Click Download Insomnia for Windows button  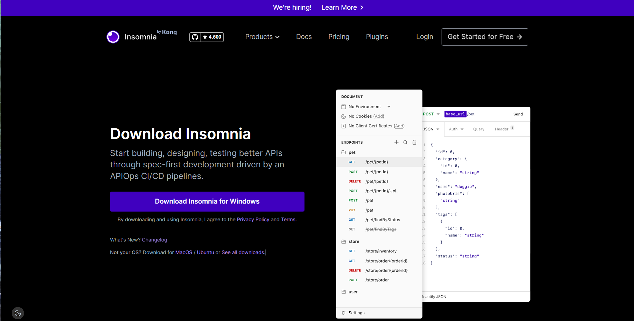click(207, 202)
